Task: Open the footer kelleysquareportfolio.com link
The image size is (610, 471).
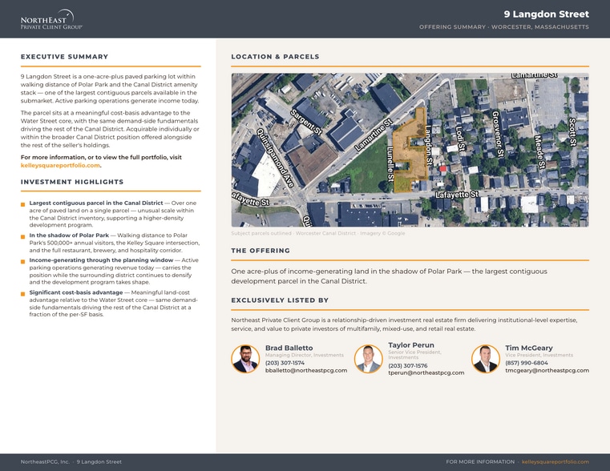Action: [x=555, y=461]
